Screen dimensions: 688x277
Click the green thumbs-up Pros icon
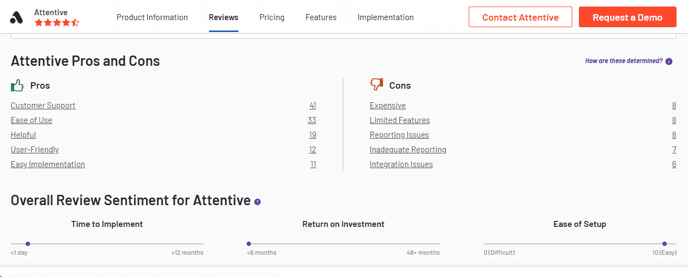coord(17,85)
